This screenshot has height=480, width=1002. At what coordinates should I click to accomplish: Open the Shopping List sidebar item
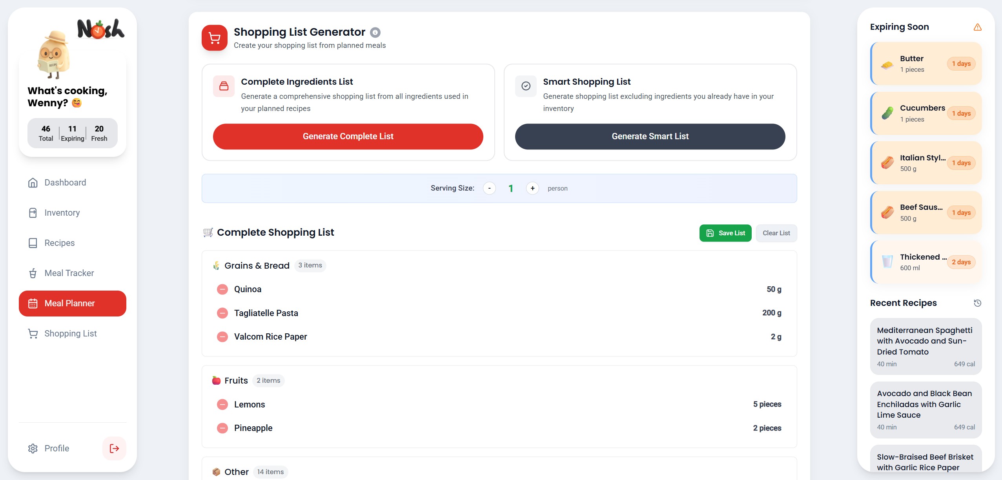[x=71, y=334]
